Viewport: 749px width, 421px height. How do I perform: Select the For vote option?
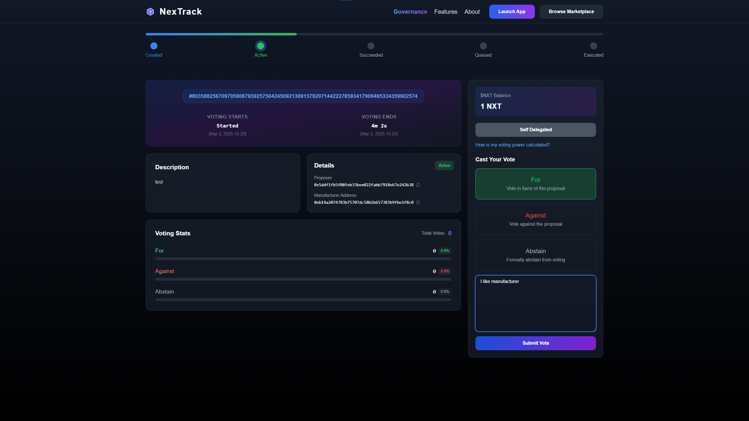pos(535,184)
